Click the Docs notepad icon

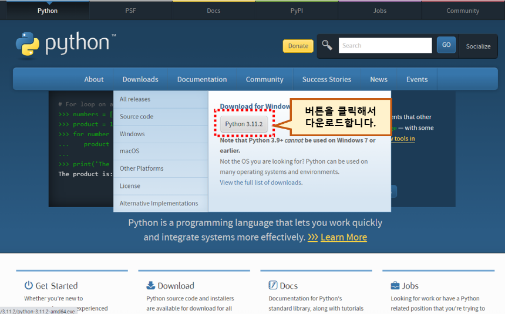[273, 285]
